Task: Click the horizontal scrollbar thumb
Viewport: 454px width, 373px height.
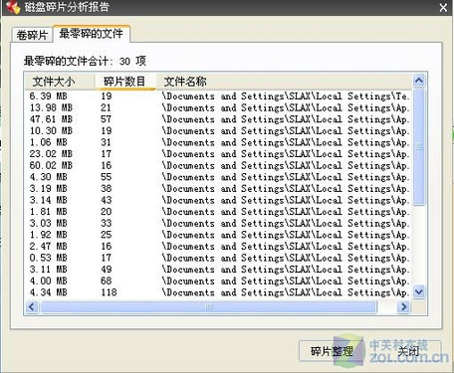Action: (x=209, y=307)
